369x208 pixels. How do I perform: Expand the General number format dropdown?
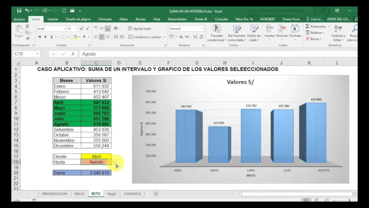202,29
